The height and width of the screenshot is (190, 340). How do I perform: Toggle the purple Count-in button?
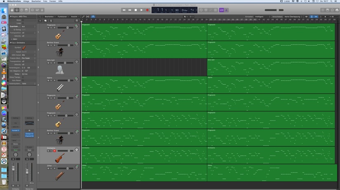tap(221, 10)
